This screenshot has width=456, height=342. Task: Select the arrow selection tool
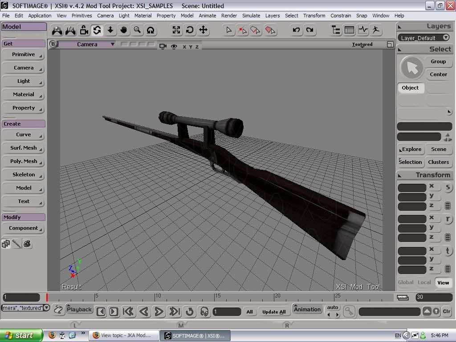point(229,30)
